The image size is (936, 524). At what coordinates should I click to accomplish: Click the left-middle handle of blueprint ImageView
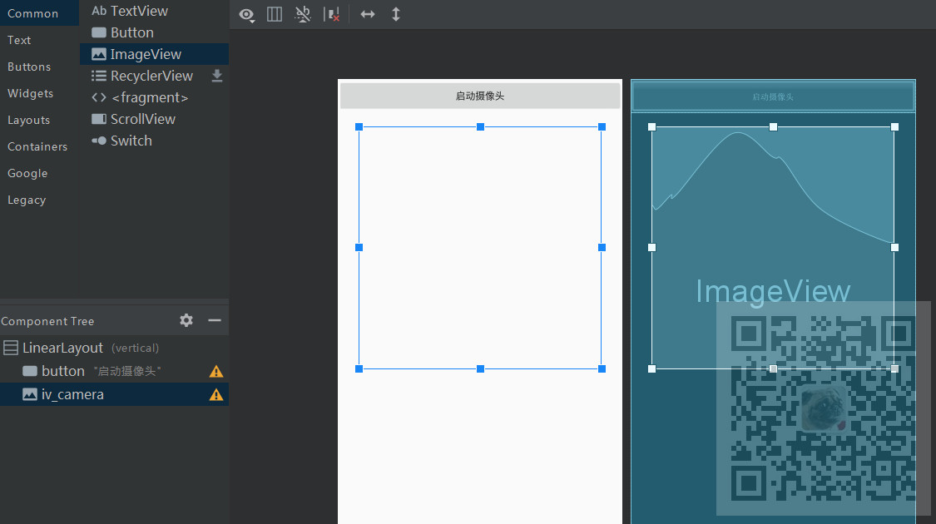651,247
